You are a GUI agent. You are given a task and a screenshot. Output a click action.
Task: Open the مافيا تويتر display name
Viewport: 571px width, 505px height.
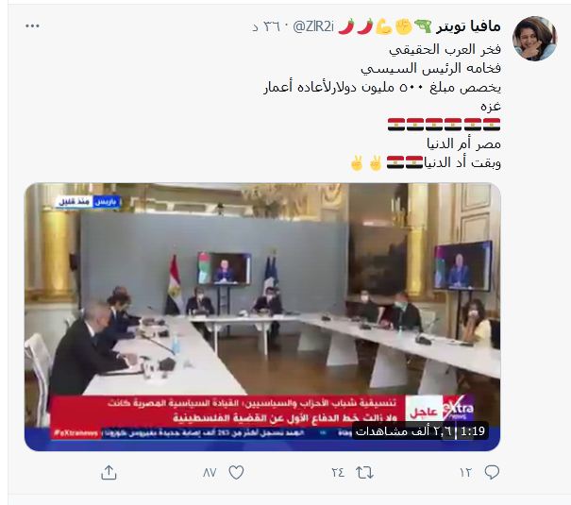pos(468,26)
